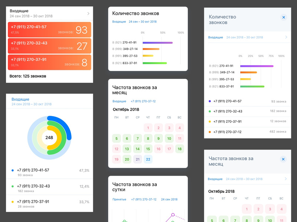Click the 24 сен 2018 date link
The image size is (297, 222).
169,199
